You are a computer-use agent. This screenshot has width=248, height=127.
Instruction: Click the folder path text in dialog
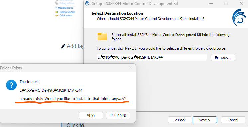click(x=51, y=91)
